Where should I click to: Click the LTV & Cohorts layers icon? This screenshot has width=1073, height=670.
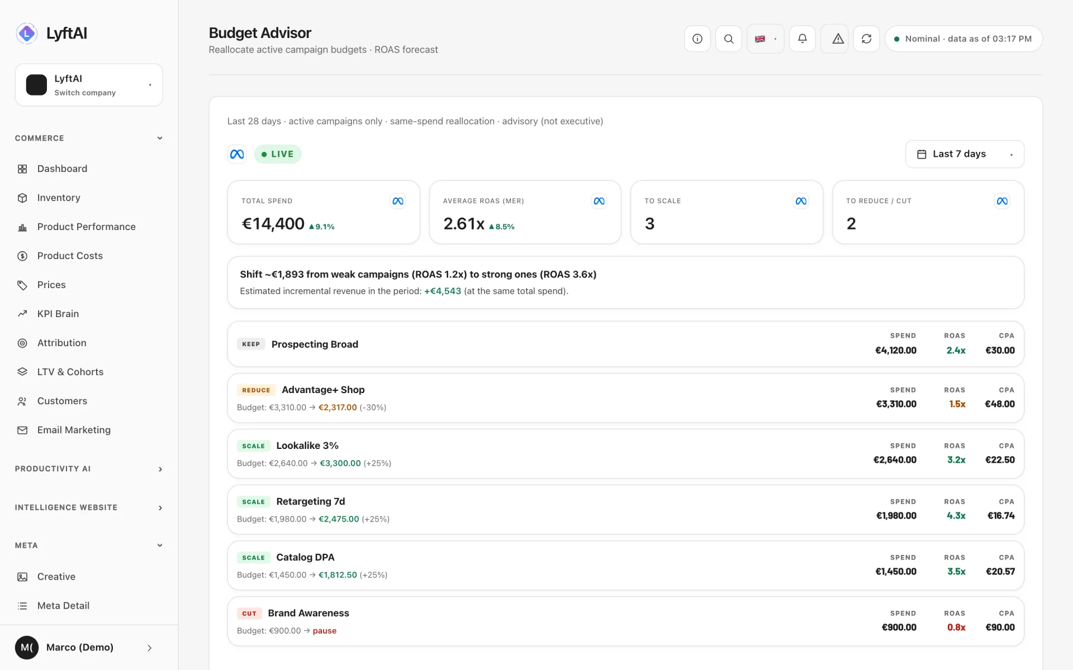tap(22, 372)
